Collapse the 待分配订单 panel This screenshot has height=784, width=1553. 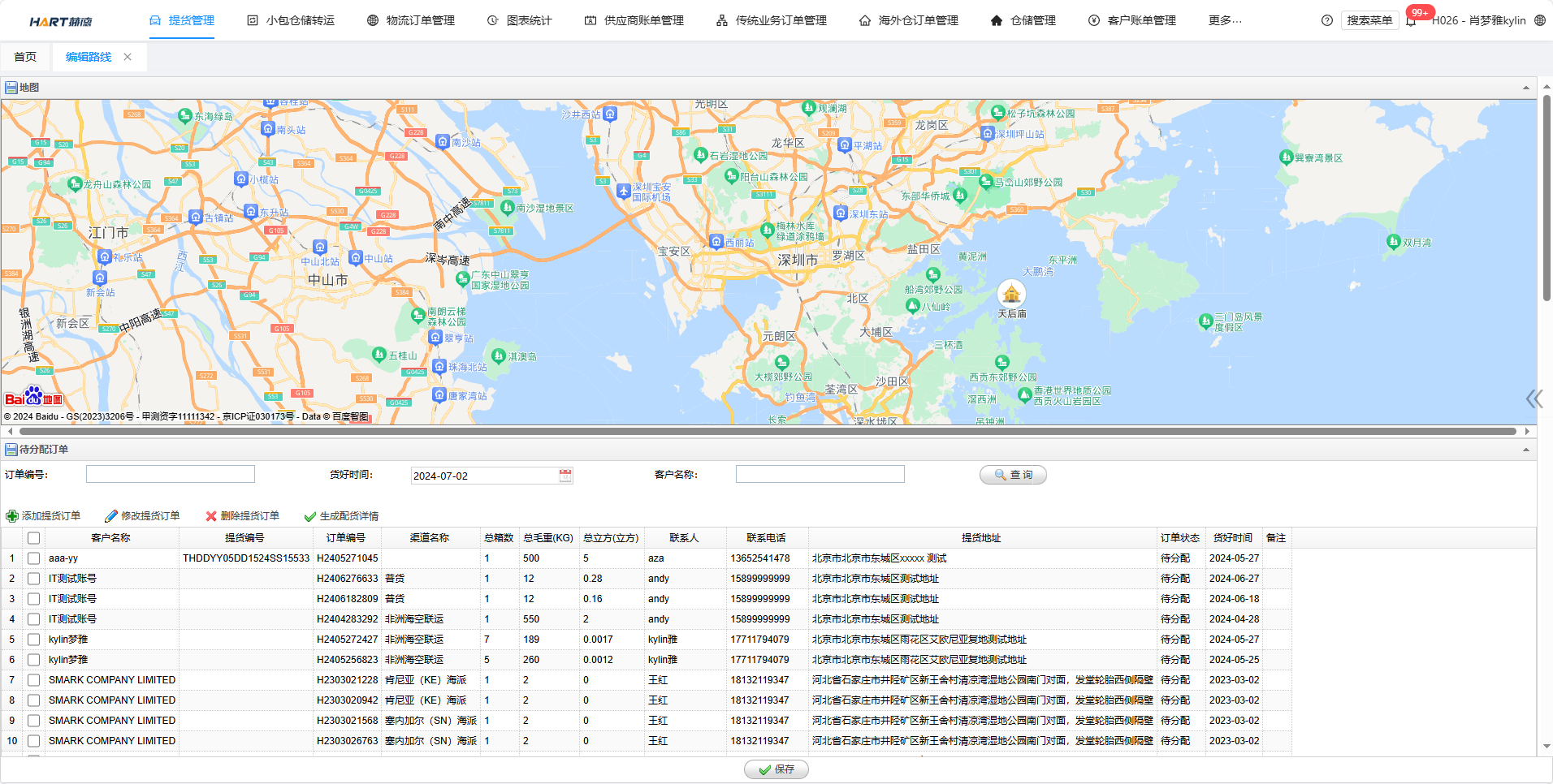1525,450
